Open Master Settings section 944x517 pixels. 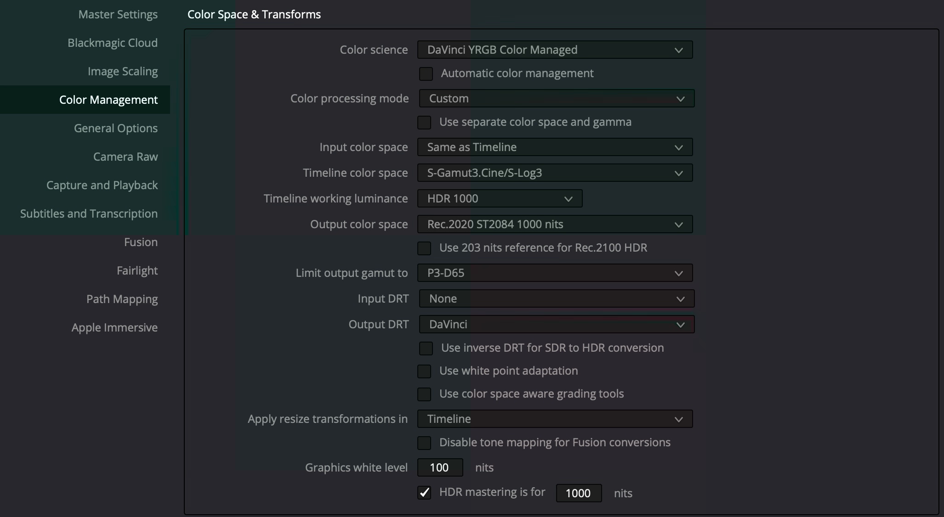pyautogui.click(x=118, y=14)
